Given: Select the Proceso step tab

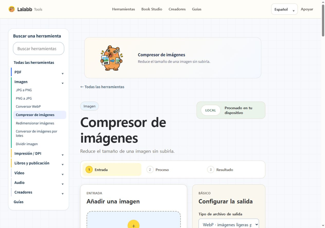Looking at the screenshot, I should coord(173,170).
